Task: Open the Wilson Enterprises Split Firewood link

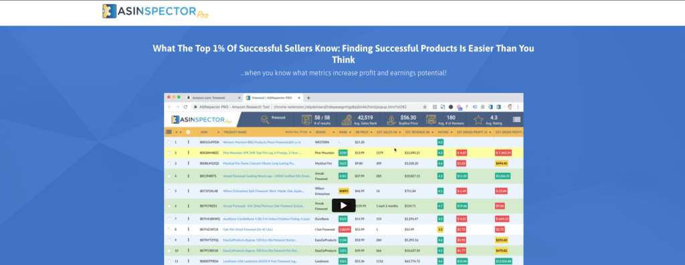Action: pyautogui.click(x=264, y=191)
